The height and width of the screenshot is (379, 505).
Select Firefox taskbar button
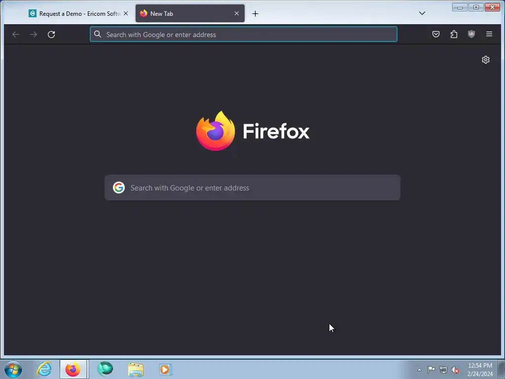pyautogui.click(x=73, y=369)
